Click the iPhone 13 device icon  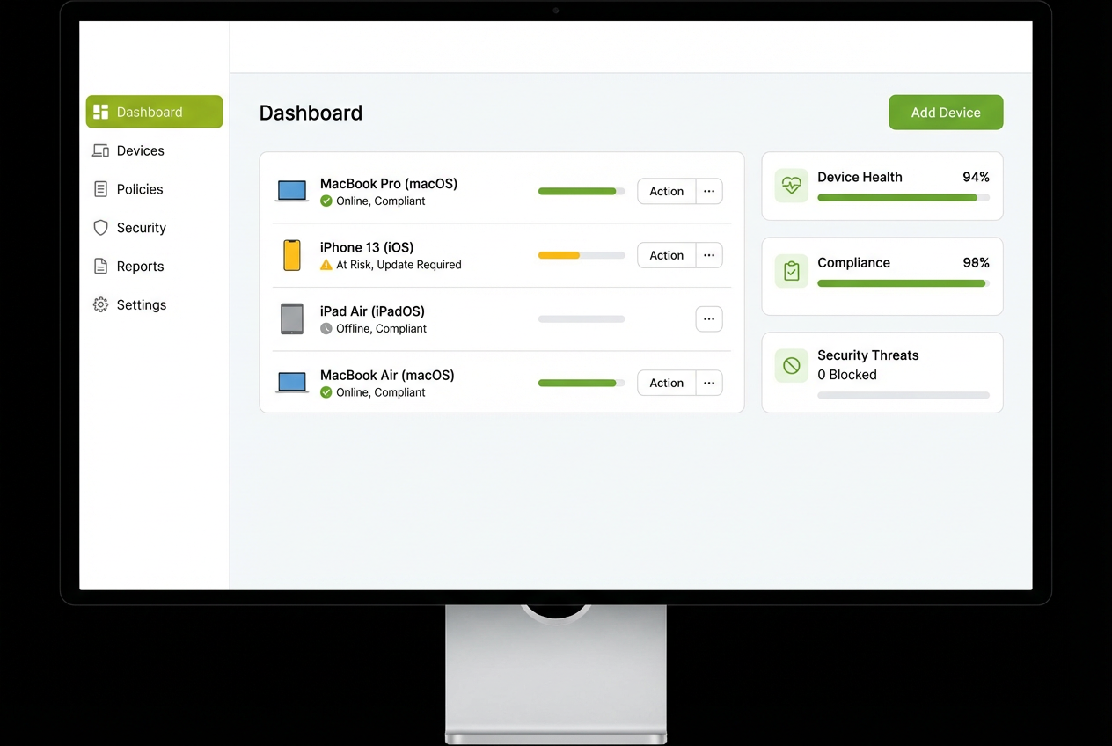pos(292,255)
